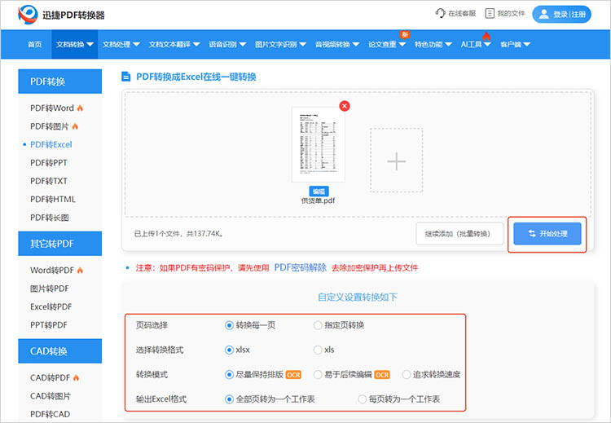Screen dimensions: 611x423
Task: Open PDF转图片 in sidebar
Action: click(49, 126)
